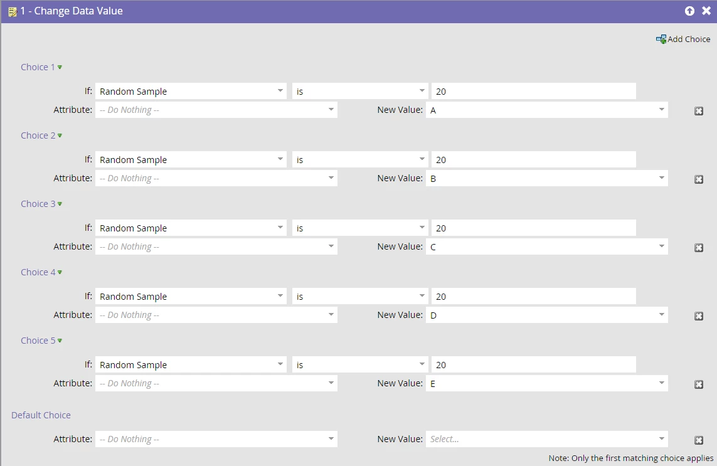
Task: Open Choice 2 Attribute dropdown
Action: click(216, 178)
